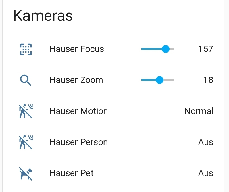Open the Hauser Pet label
The width and height of the screenshot is (229, 192).
[72, 173]
